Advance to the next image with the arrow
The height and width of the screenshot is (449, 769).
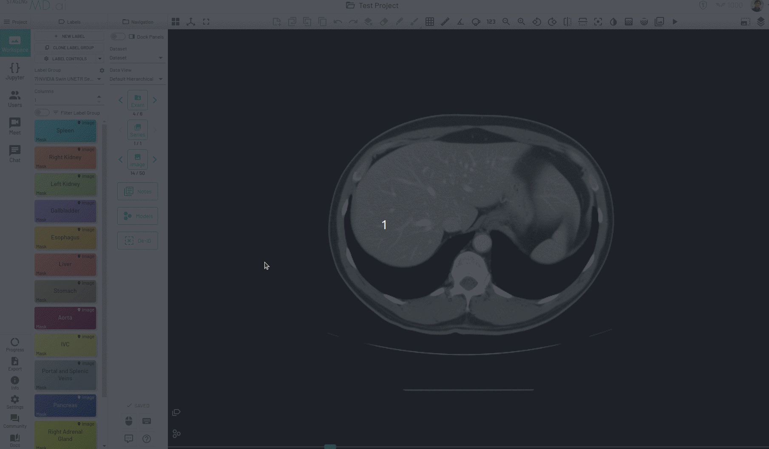[x=155, y=160]
